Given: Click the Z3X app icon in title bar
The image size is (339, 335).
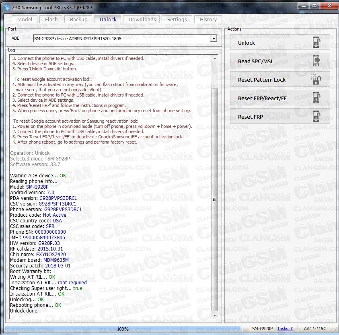Looking at the screenshot, I should tap(7, 8).
